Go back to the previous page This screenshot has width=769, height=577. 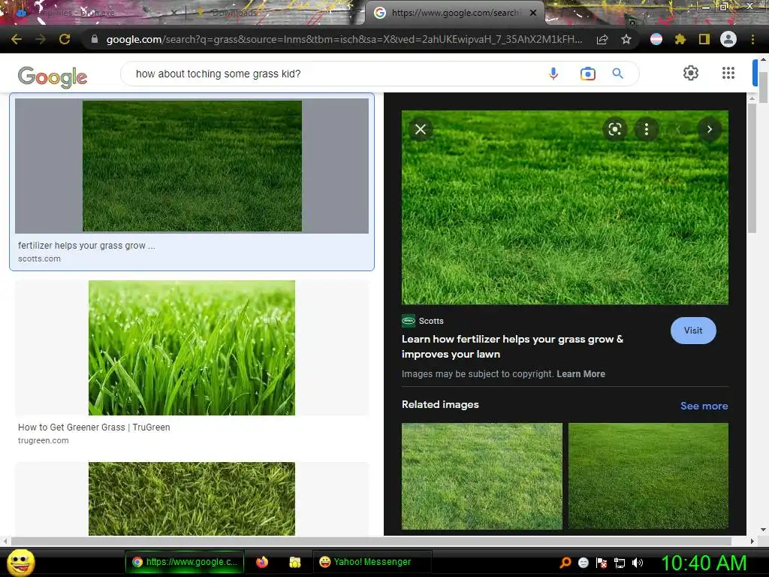(x=17, y=39)
